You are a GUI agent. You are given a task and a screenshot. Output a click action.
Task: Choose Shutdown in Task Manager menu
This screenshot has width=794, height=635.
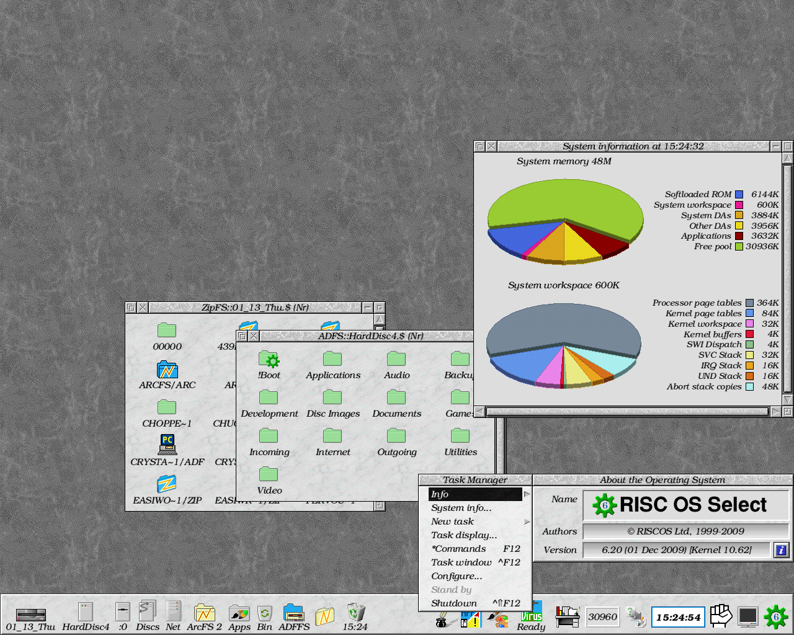(x=475, y=603)
